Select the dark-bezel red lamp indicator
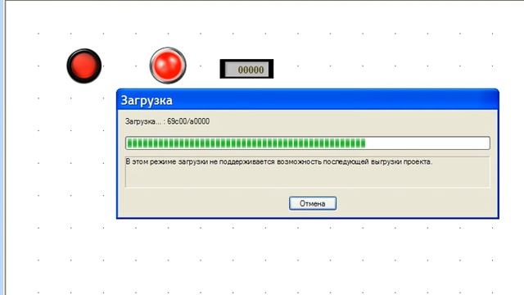Viewport: 524px width, 295px height. (x=84, y=66)
